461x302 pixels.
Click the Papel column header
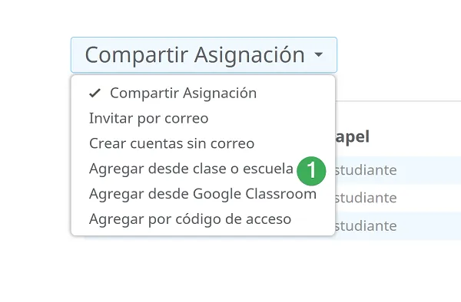(x=352, y=136)
